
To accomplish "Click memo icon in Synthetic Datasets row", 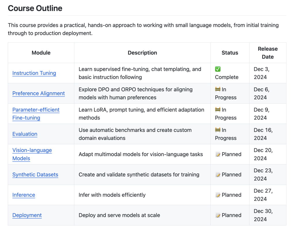I will tap(218, 175).
